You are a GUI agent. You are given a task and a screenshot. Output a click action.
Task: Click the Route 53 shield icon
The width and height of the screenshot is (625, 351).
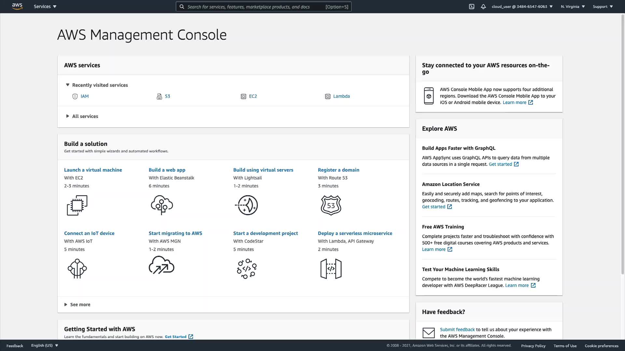click(x=331, y=205)
